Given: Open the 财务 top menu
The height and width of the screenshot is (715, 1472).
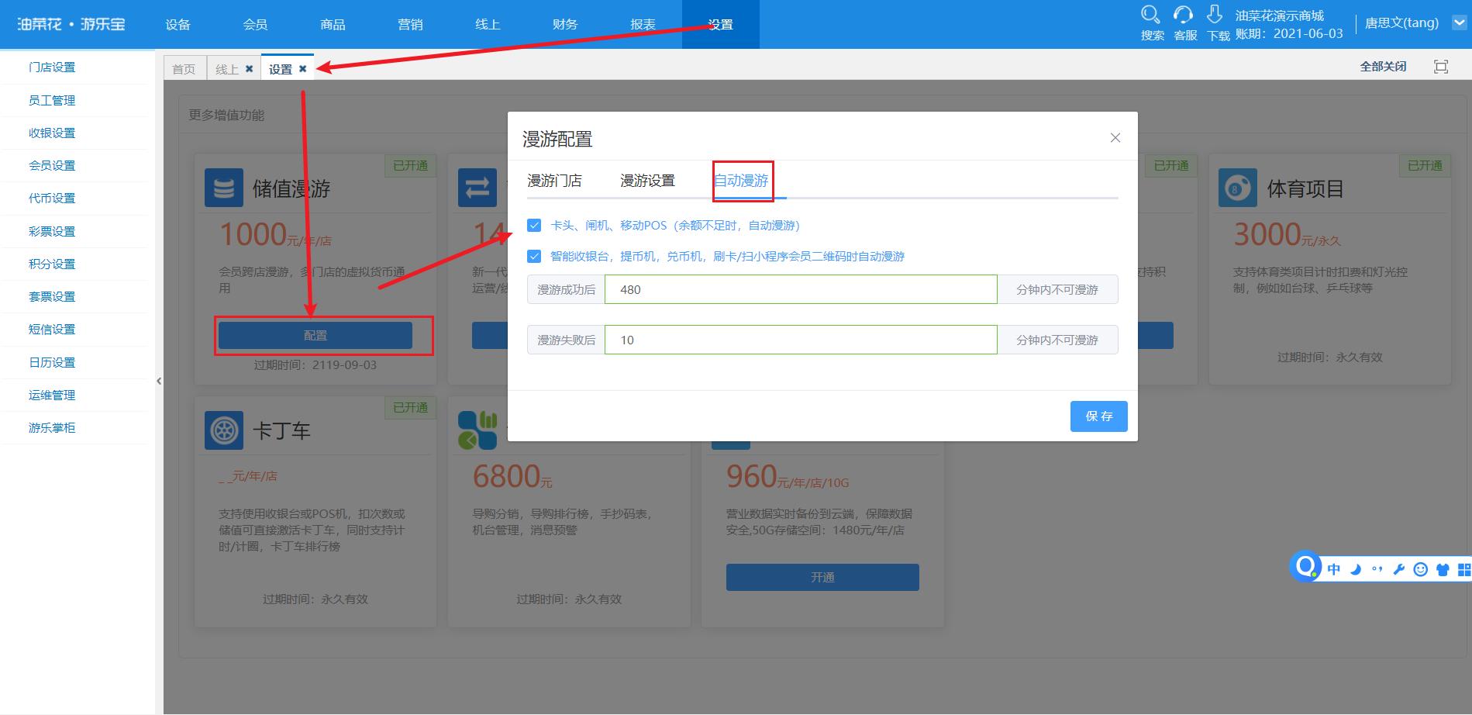Looking at the screenshot, I should point(565,24).
